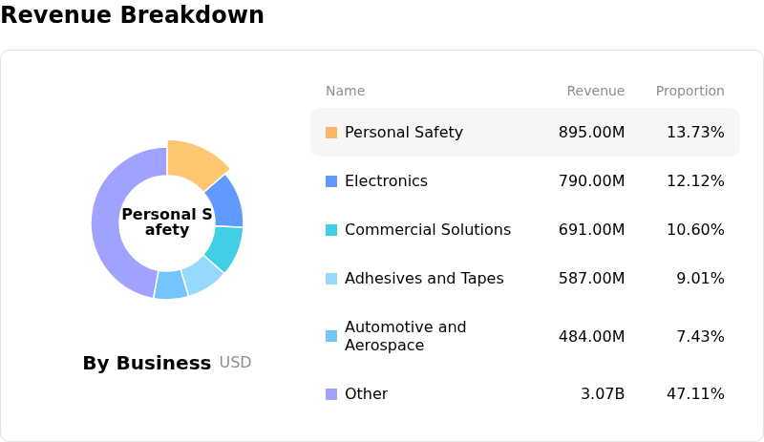The width and height of the screenshot is (764, 442).
Task: Click the blue Electronics legend swatch
Action: (x=331, y=181)
